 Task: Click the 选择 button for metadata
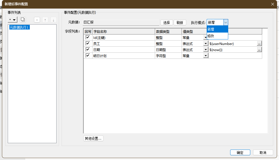[x=166, y=23]
